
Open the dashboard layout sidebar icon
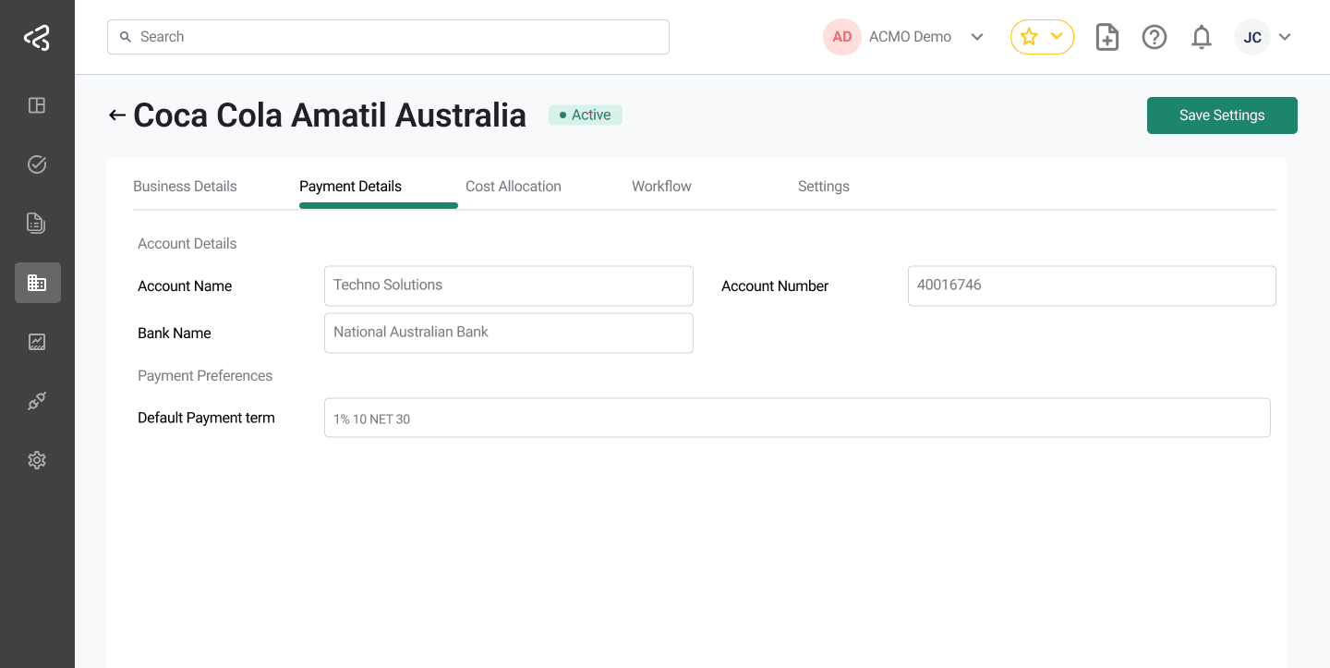(x=37, y=105)
